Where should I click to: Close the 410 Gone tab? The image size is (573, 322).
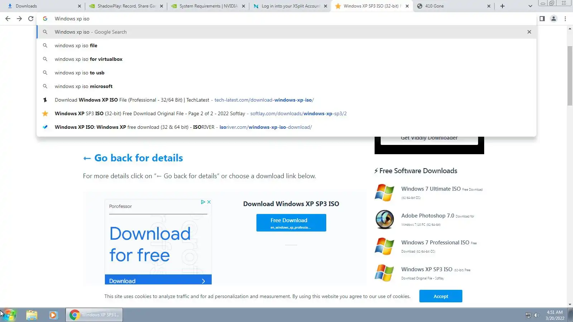[x=489, y=6]
